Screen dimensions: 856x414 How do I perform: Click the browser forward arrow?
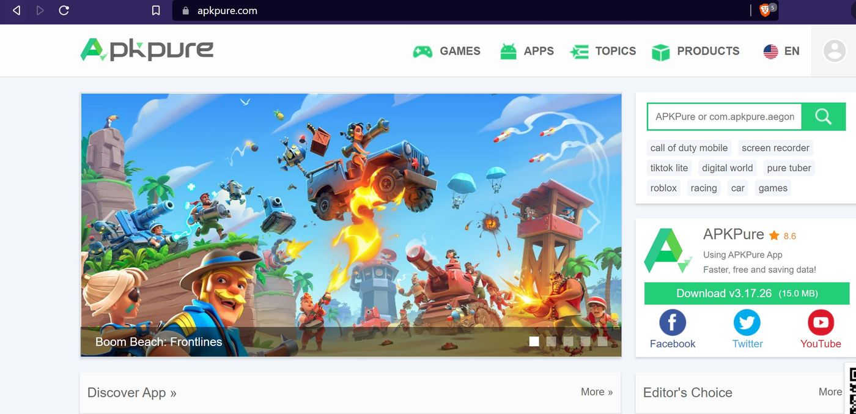40,10
